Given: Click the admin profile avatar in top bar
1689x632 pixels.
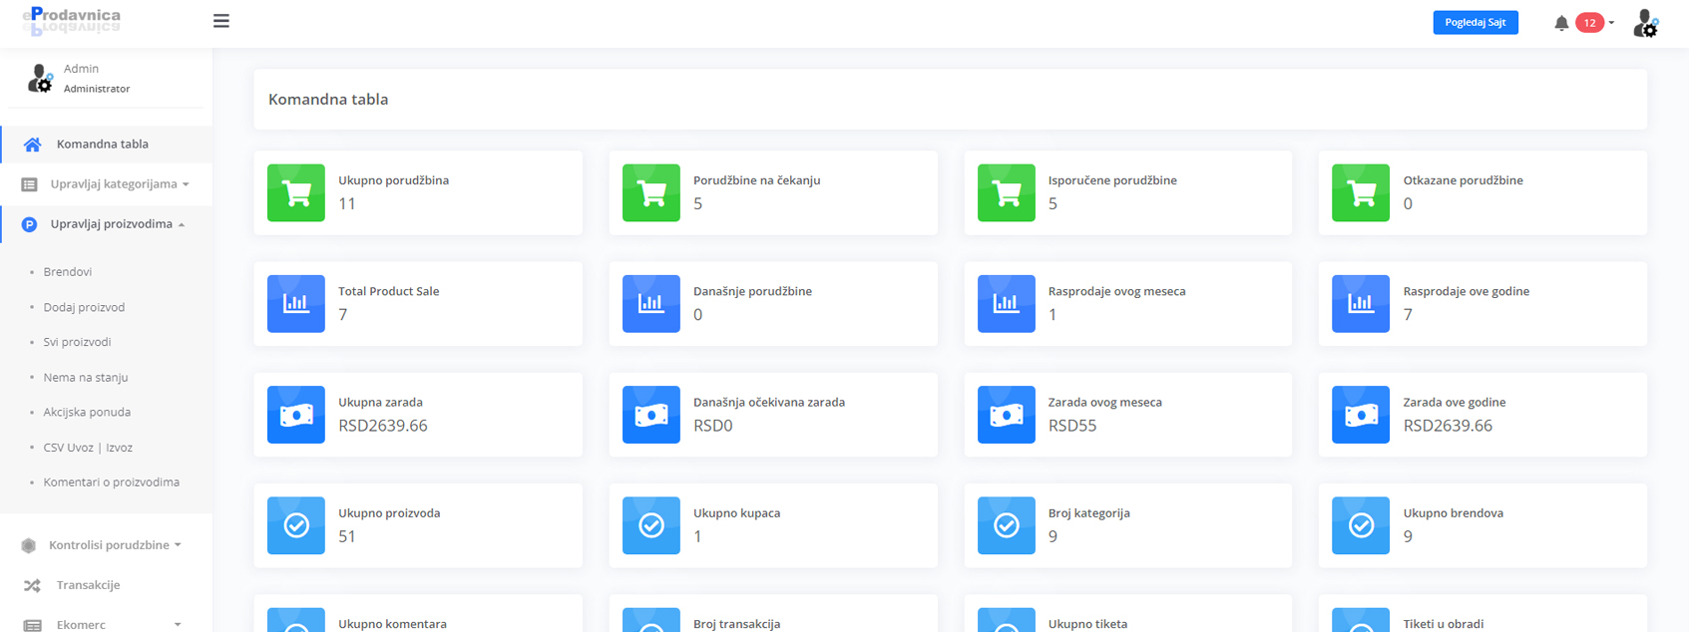Looking at the screenshot, I should [1645, 23].
